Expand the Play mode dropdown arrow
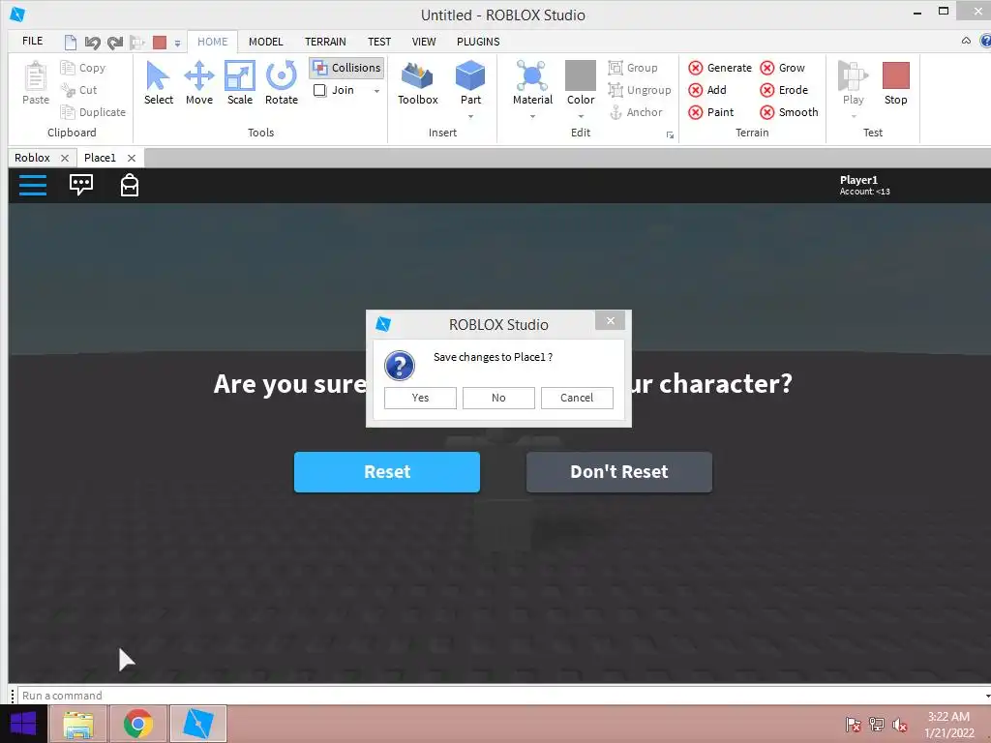 click(x=854, y=116)
